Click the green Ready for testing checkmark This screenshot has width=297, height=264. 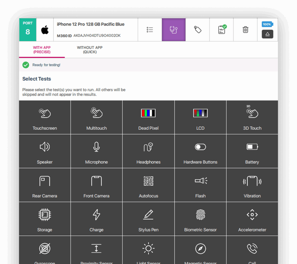(26, 65)
